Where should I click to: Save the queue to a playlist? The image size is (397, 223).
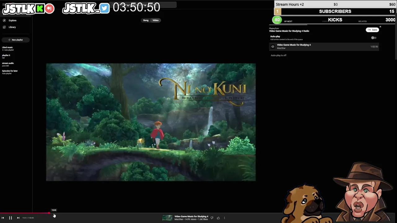[x=372, y=30]
